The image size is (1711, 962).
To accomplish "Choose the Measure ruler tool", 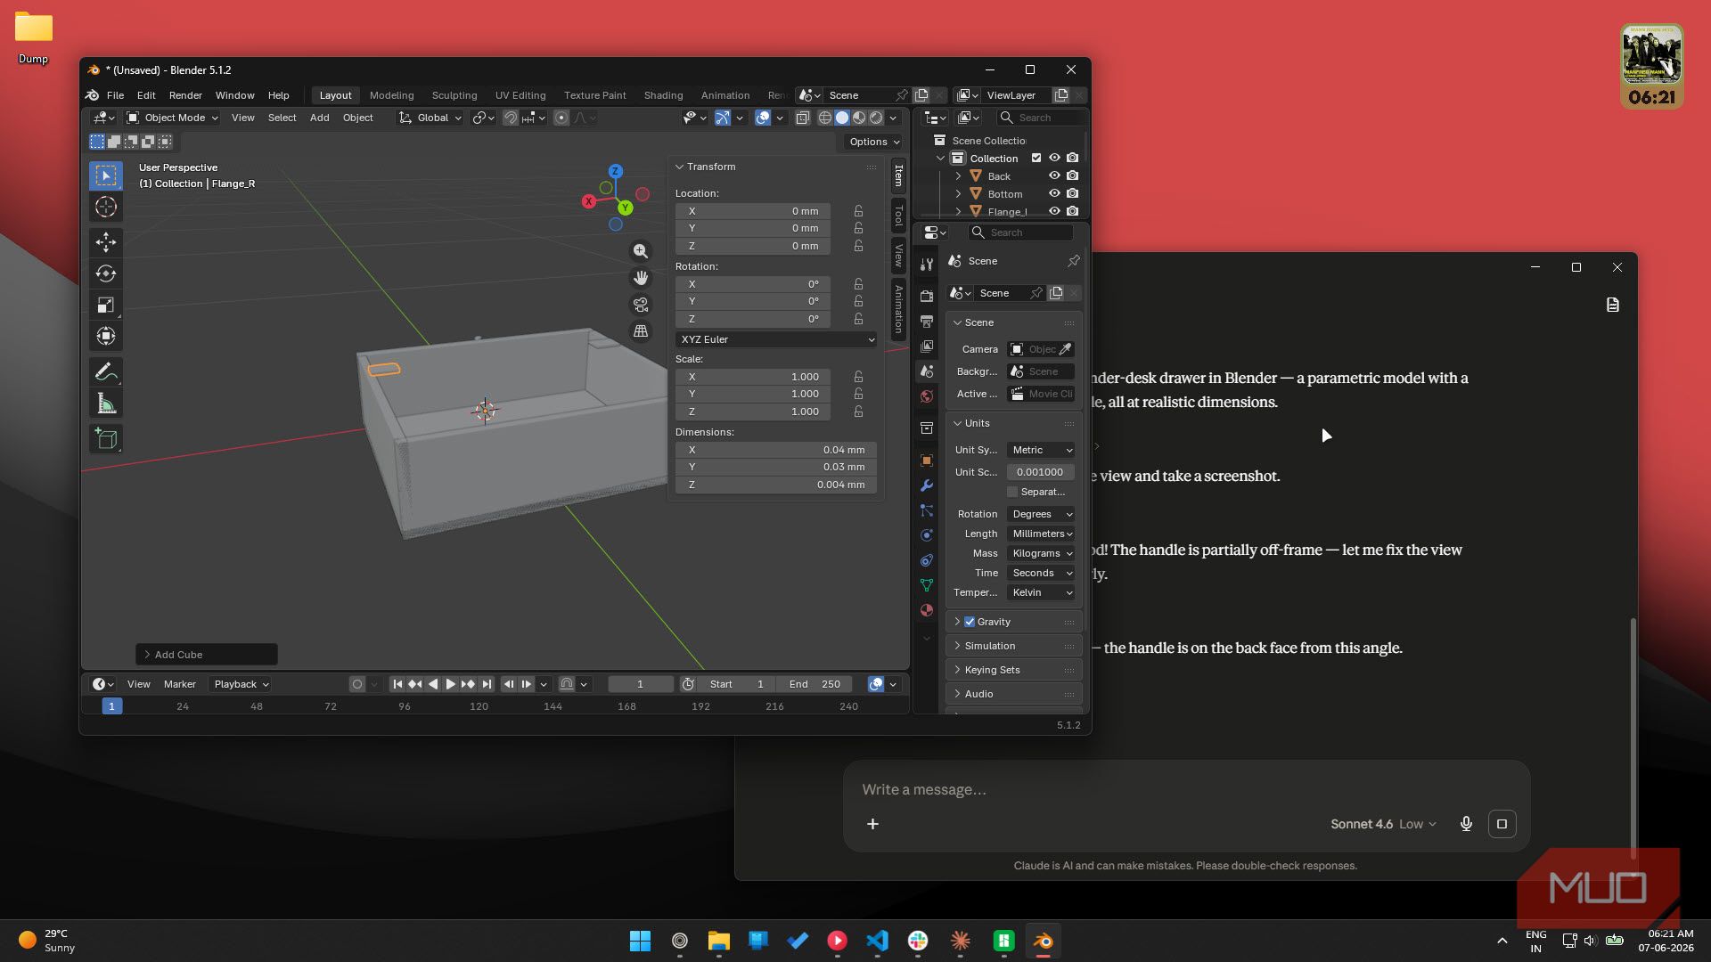I will pos(106,404).
